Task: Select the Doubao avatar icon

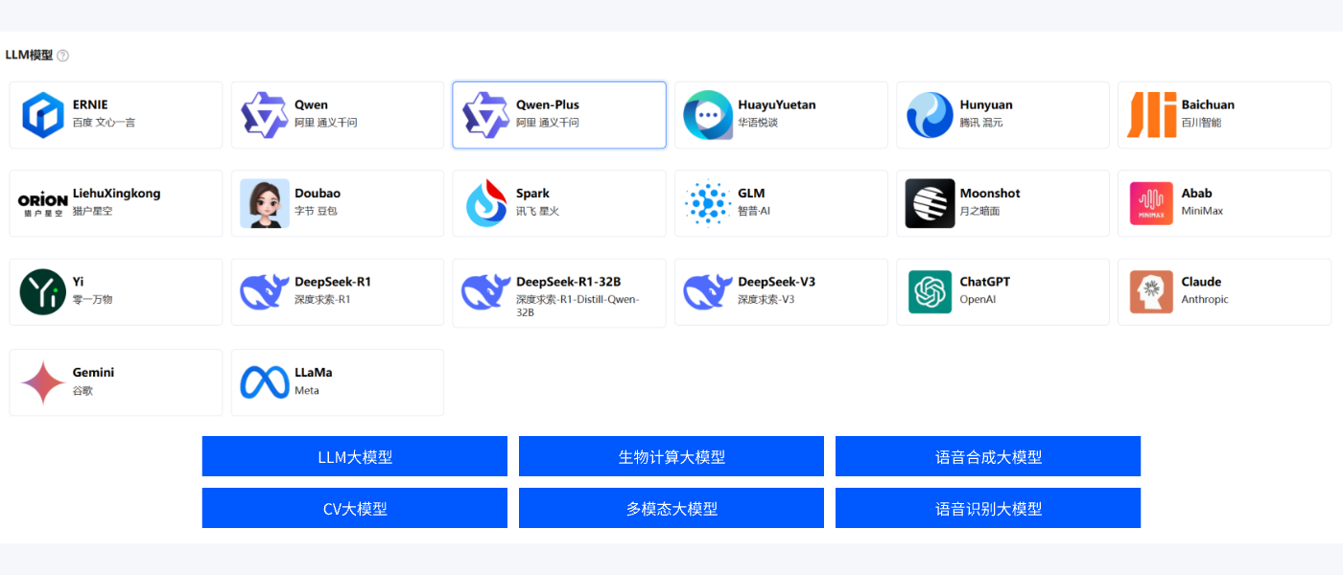Action: click(x=265, y=203)
